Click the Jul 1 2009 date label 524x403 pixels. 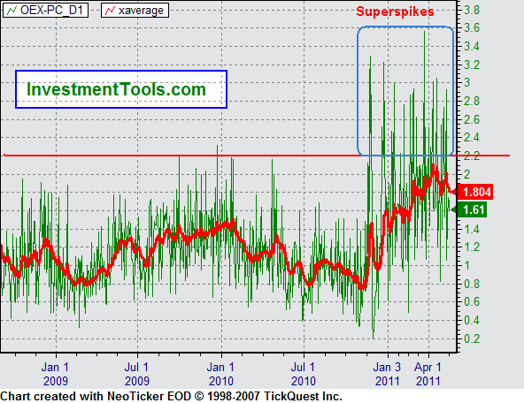point(137,374)
